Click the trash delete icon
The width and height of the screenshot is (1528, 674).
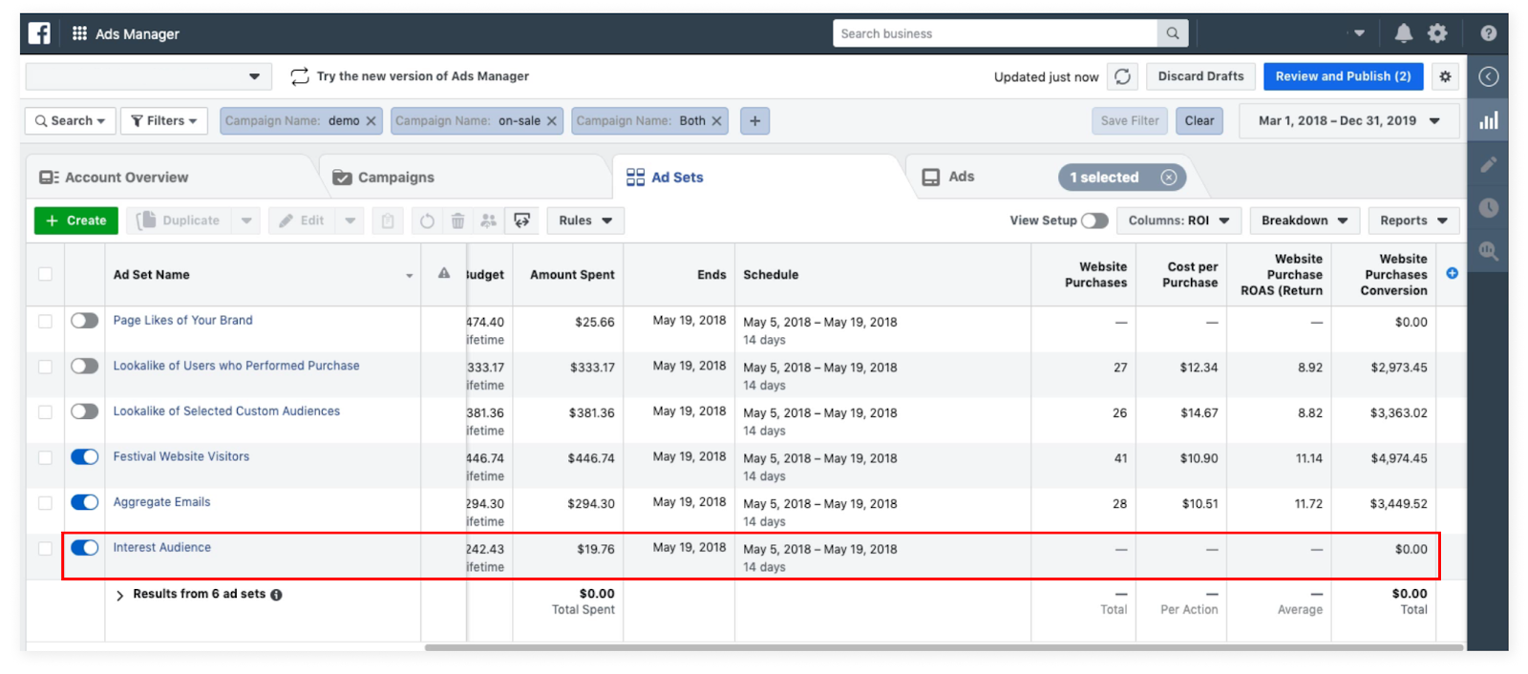coord(457,221)
